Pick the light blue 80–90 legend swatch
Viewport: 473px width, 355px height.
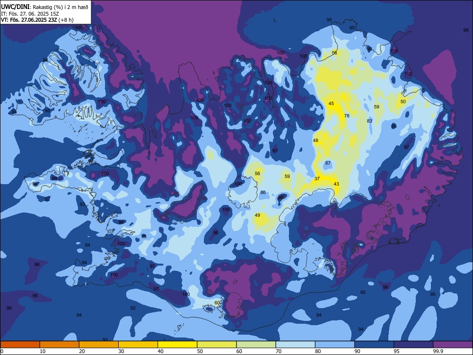335,345
